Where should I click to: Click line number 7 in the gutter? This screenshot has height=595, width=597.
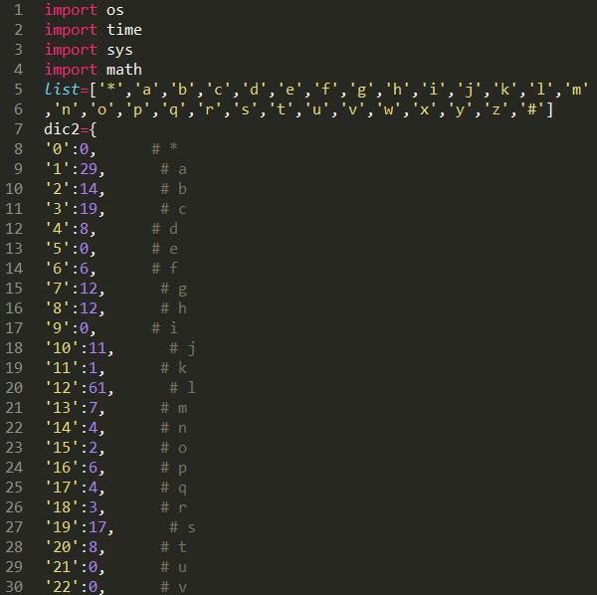18,129
